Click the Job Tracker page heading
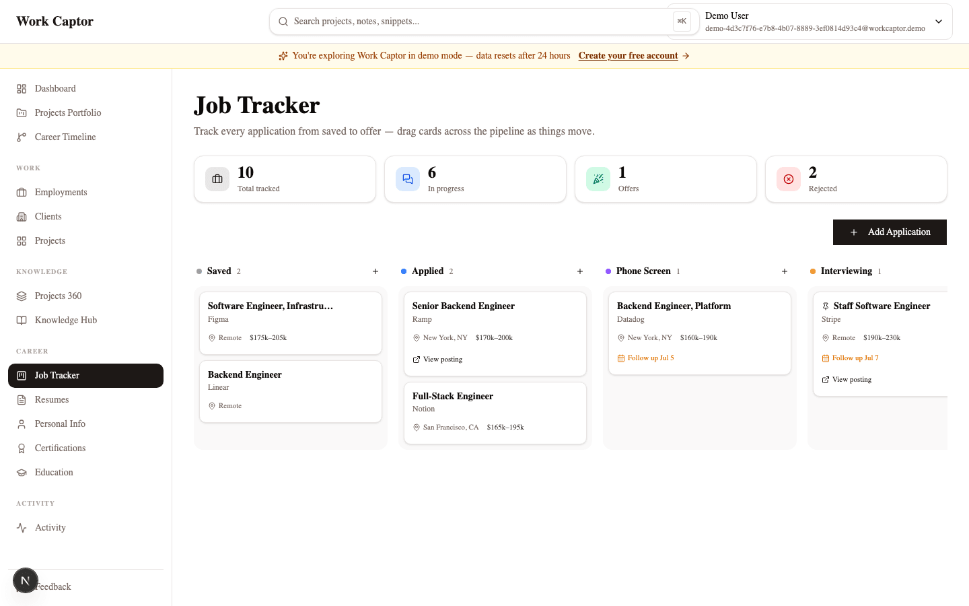The height and width of the screenshot is (606, 969). tap(257, 106)
